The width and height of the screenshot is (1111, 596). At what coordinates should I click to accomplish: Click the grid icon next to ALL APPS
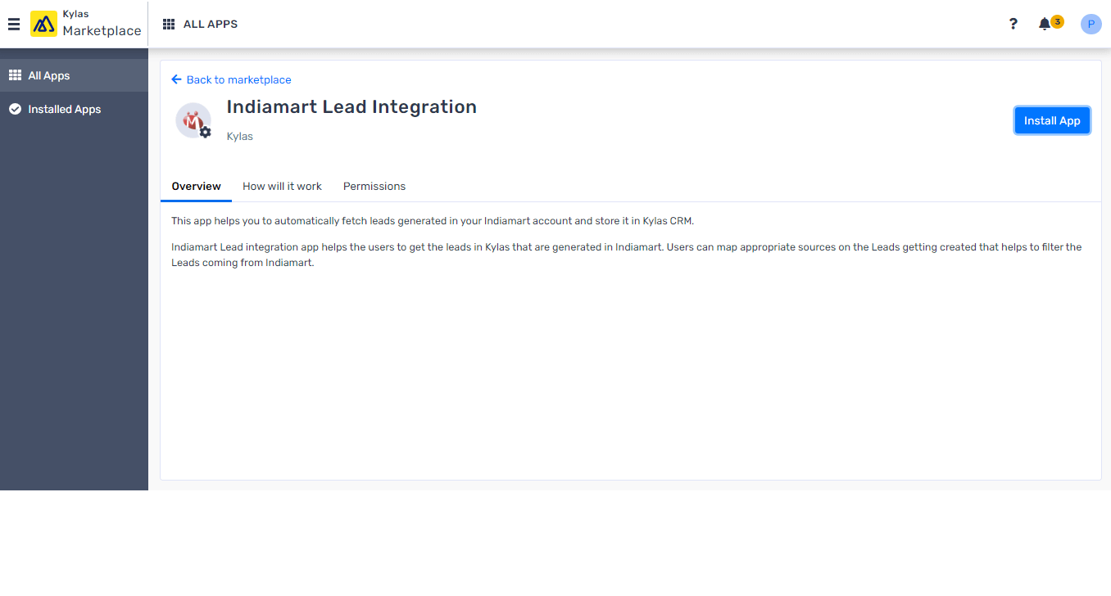click(x=169, y=24)
